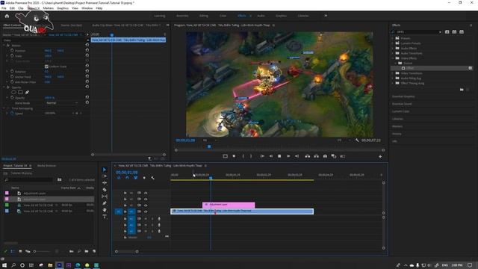This screenshot has height=269, width=478.
Task: Create ellipse mask under Opacity
Action: [13, 92]
